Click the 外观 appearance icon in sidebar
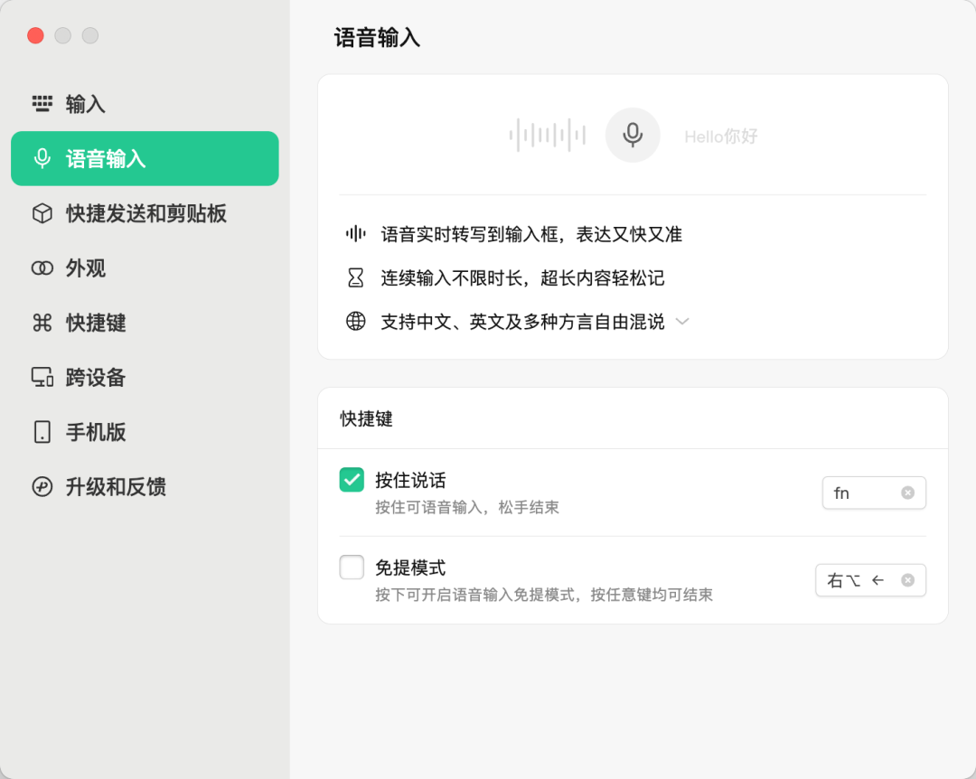This screenshot has width=976, height=779. pyautogui.click(x=42, y=268)
